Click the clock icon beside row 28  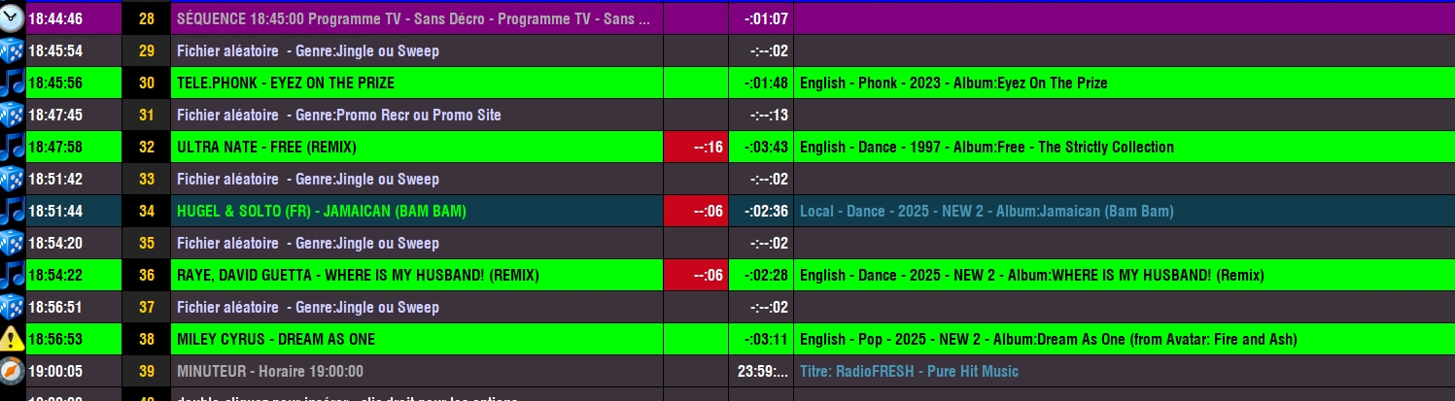coord(12,18)
